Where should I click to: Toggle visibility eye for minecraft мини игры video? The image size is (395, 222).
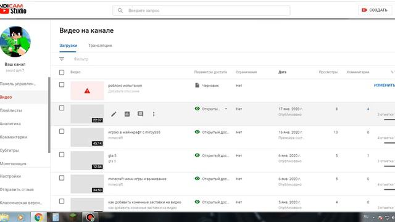pyautogui.click(x=197, y=178)
